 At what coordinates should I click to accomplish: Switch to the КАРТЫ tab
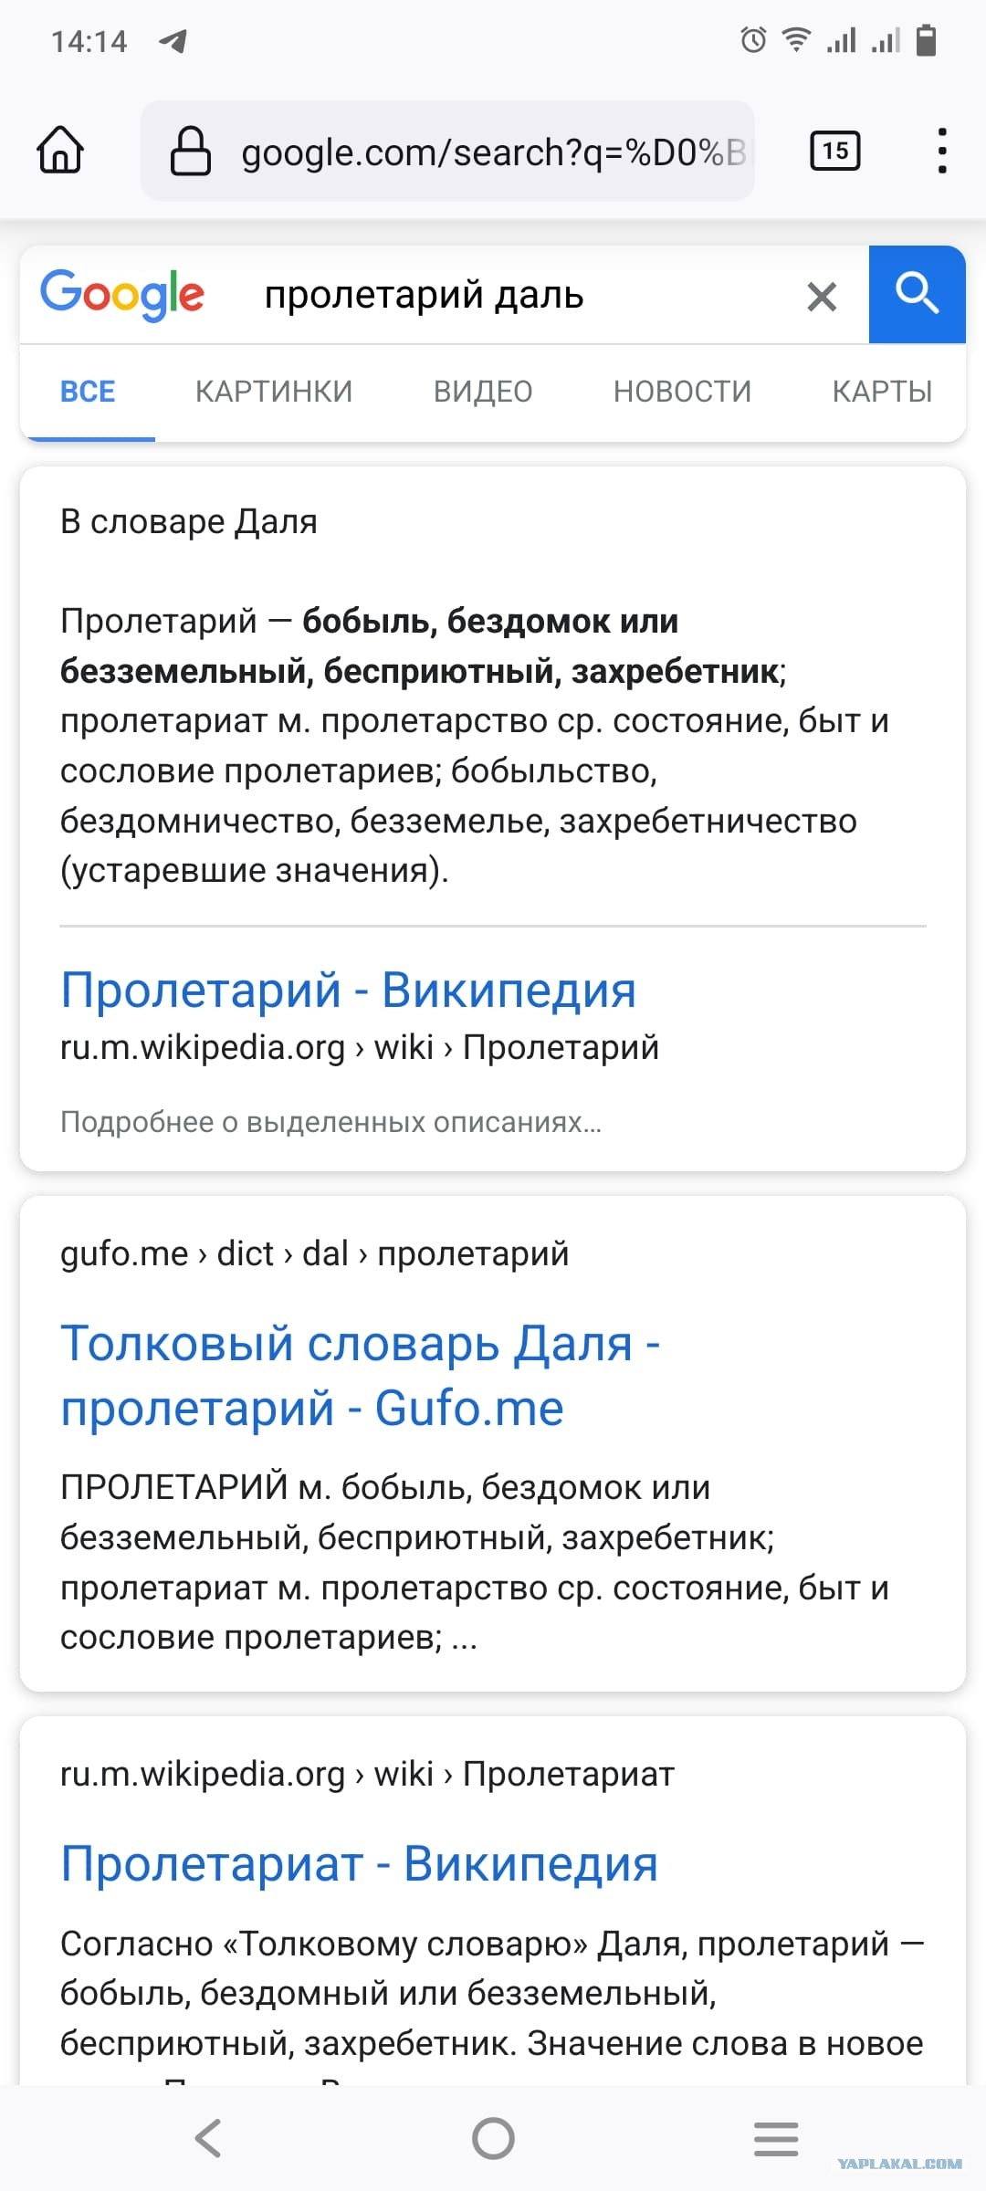point(882,392)
